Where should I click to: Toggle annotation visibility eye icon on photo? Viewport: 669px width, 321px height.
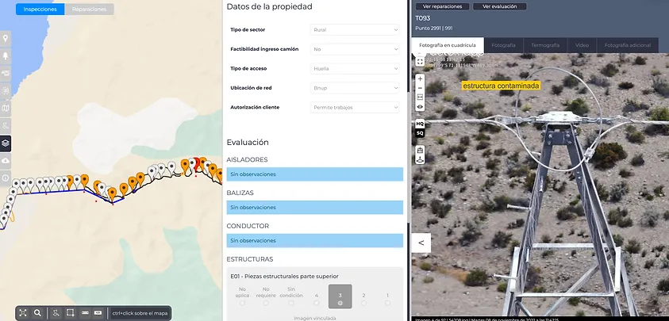click(420, 107)
